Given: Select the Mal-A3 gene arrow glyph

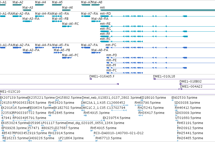Looking at the screenshot, I should (27, 10).
